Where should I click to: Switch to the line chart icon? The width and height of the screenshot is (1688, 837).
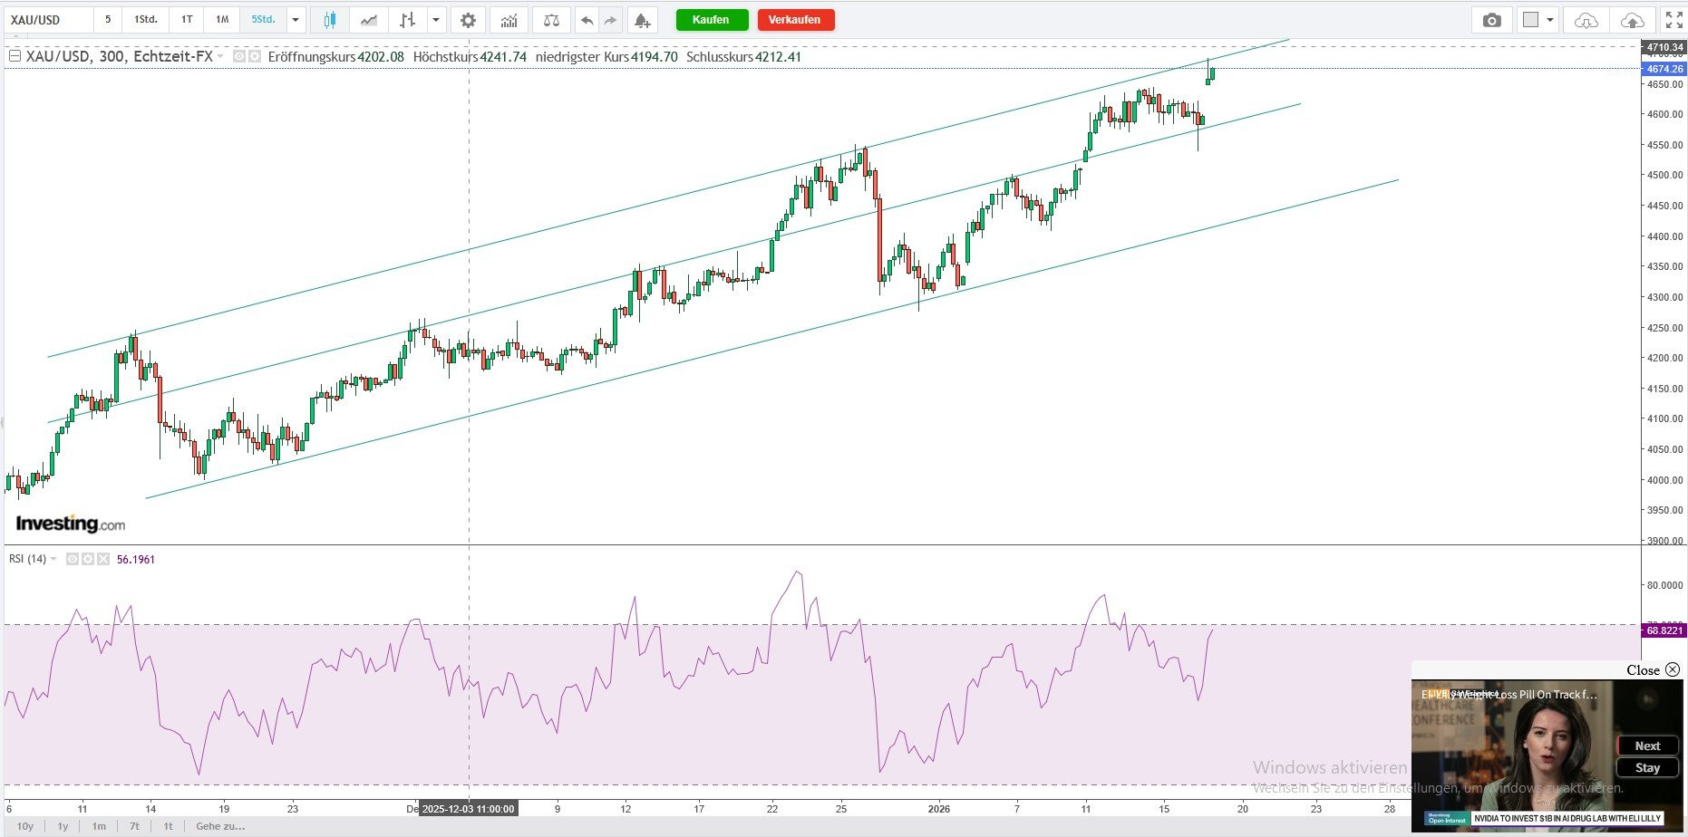(368, 20)
